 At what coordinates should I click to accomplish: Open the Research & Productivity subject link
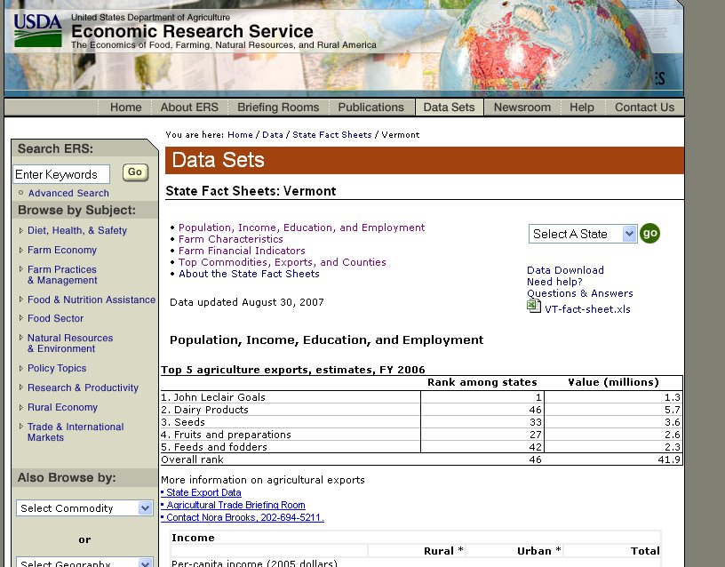[x=83, y=387]
